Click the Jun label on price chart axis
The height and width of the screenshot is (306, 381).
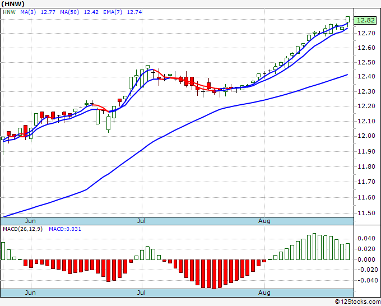[30, 221]
